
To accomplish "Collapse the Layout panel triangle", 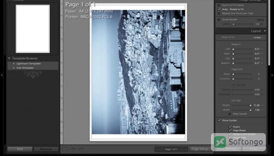I will pos(265,31).
